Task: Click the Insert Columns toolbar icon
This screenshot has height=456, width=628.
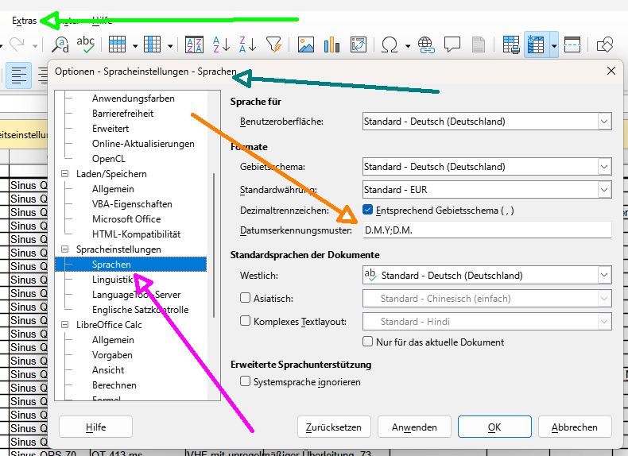Action: tap(152, 44)
